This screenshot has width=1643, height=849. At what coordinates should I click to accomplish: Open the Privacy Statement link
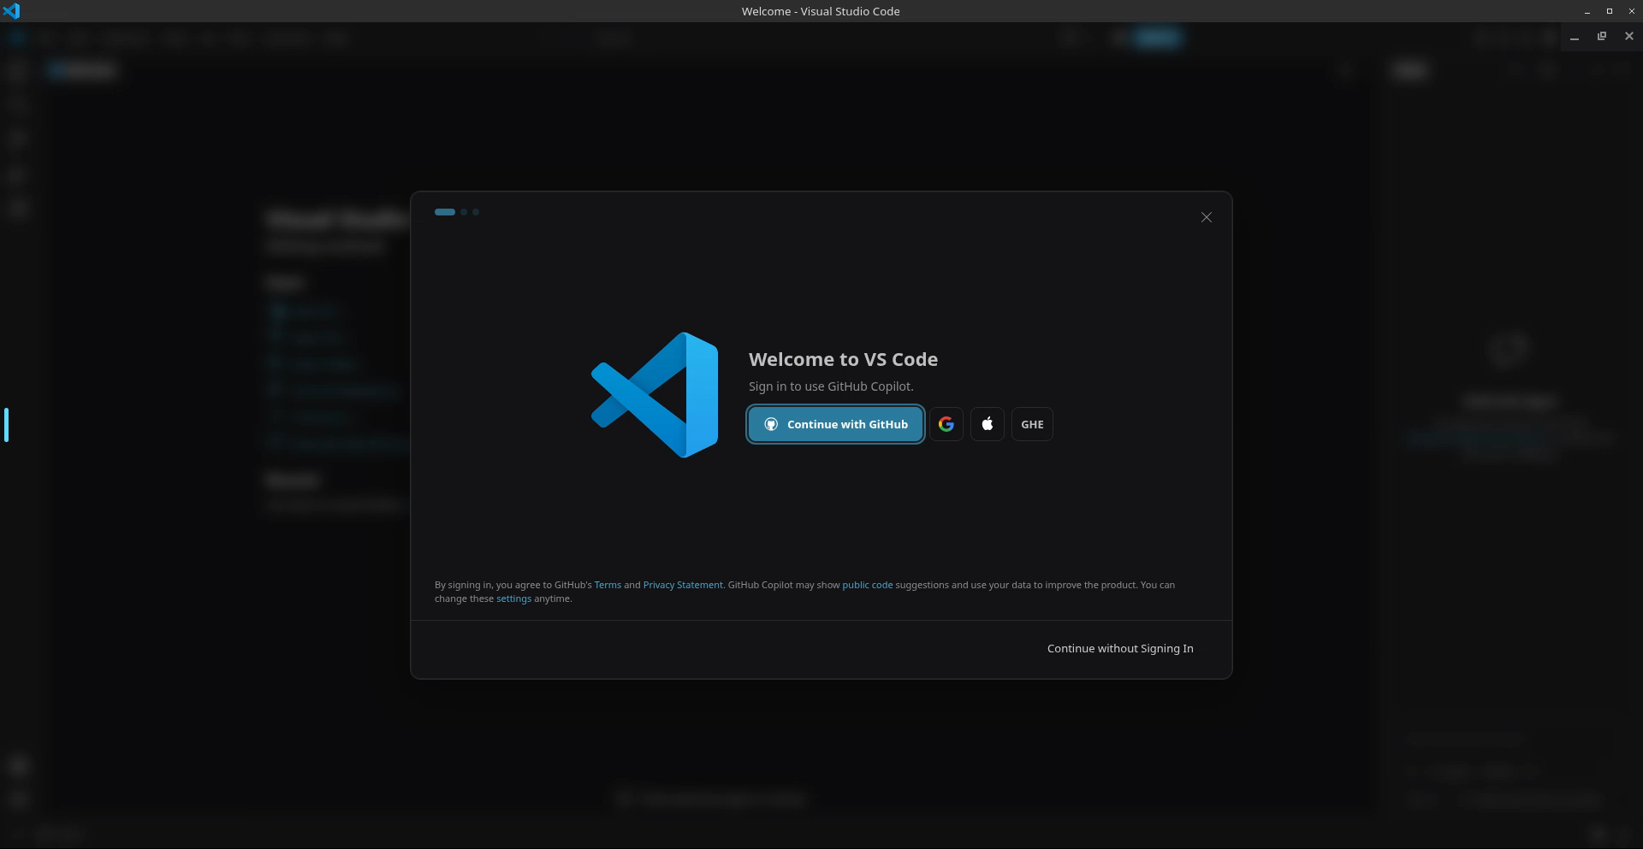[683, 585]
